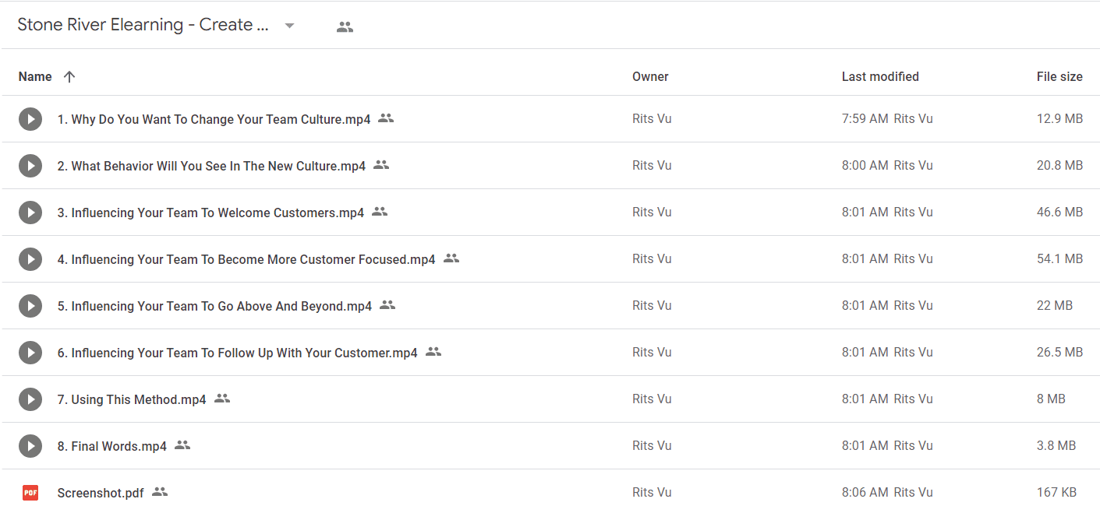Image resolution: width=1100 pixels, height=513 pixels.
Task: Click the video icon for Influencing Your Team To Welcome Customers.mp4
Action: click(x=30, y=213)
